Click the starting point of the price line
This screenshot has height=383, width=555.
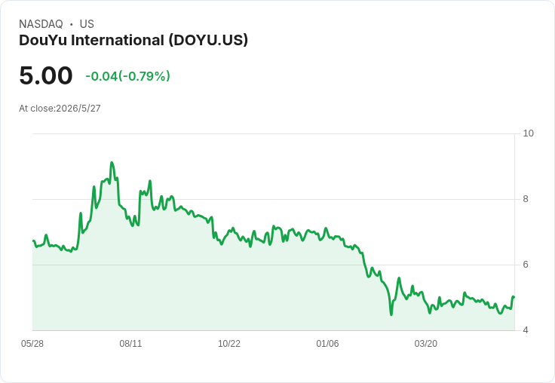coord(33,241)
